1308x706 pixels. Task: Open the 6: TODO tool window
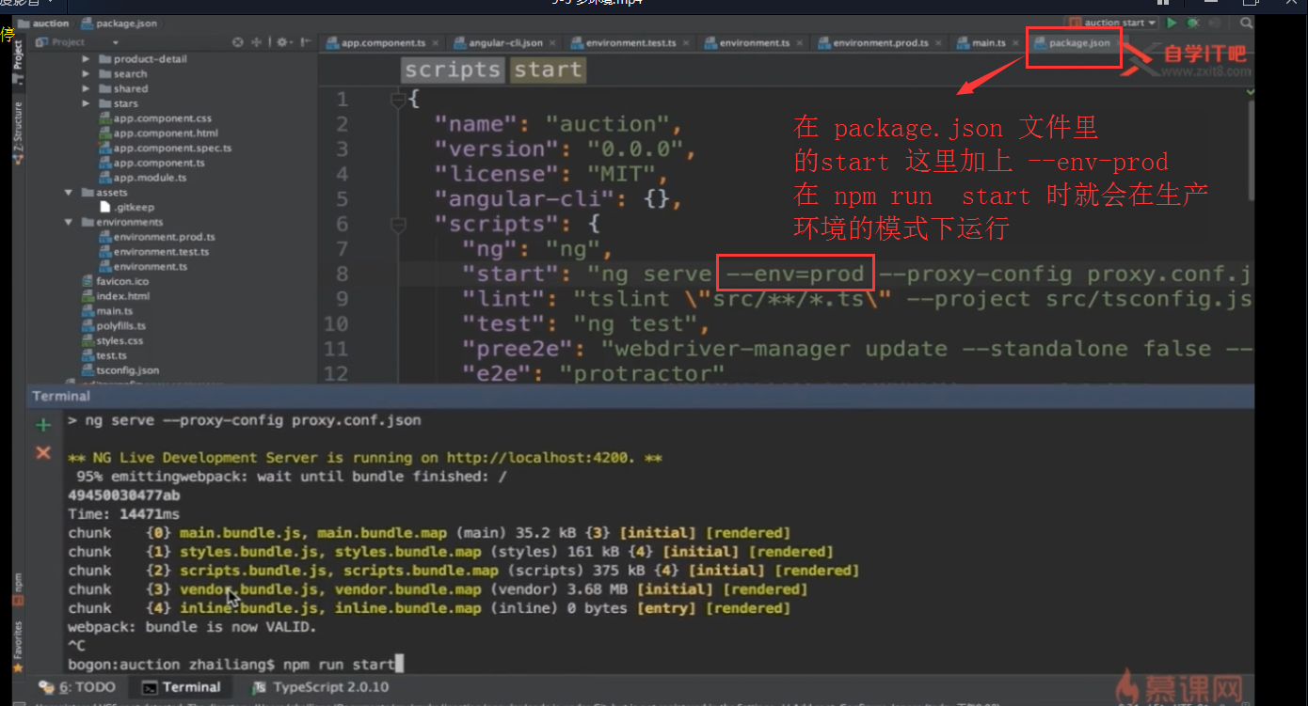(x=78, y=687)
